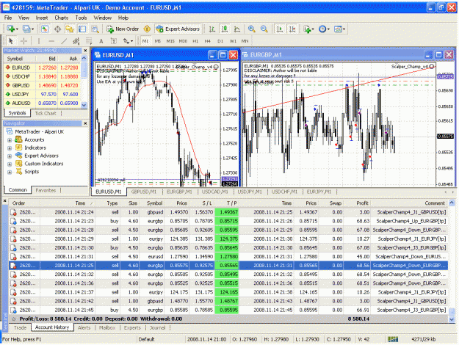This screenshot has height=345, width=459.
Task: Switch to the GBPUSD,M1 chart tab
Action: click(144, 192)
